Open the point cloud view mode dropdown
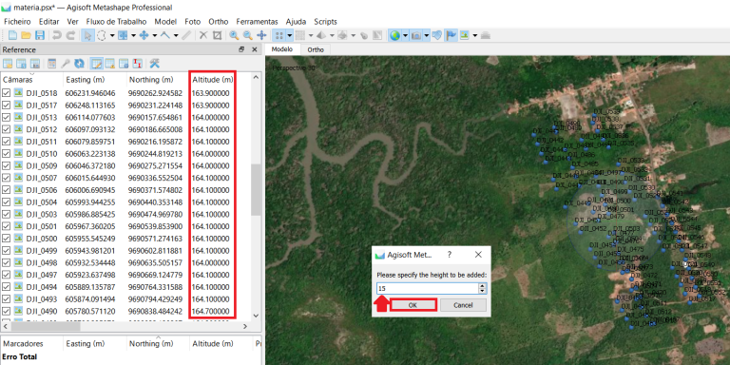This screenshot has height=365, width=730. [x=289, y=35]
